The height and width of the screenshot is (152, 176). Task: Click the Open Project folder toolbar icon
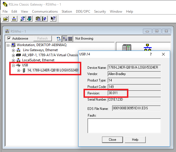click(x=5, y=19)
